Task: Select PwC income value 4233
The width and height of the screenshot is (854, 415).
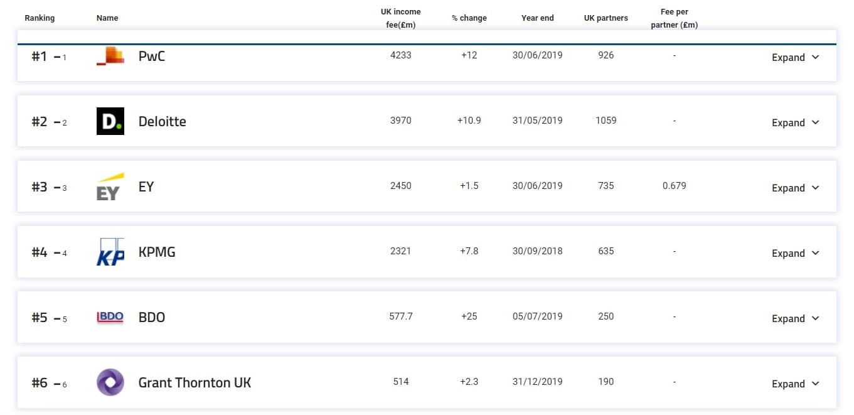Action: (401, 55)
